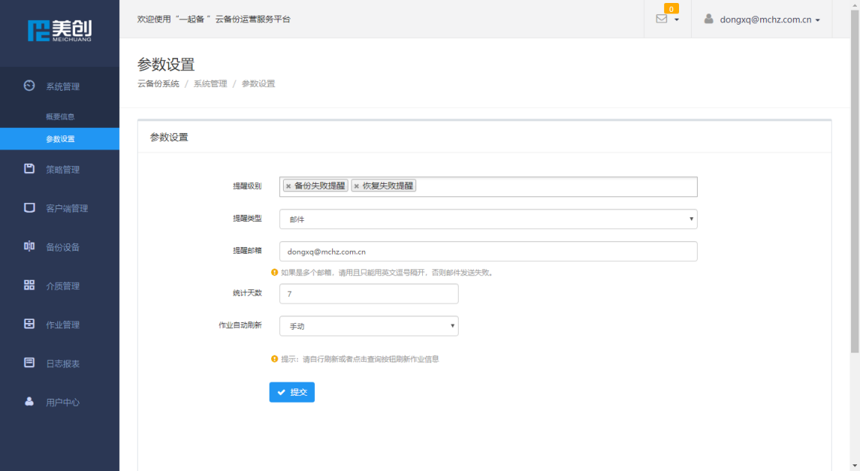This screenshot has height=471, width=860.
Task: Click the 提醒级别 label
Action: point(247,186)
